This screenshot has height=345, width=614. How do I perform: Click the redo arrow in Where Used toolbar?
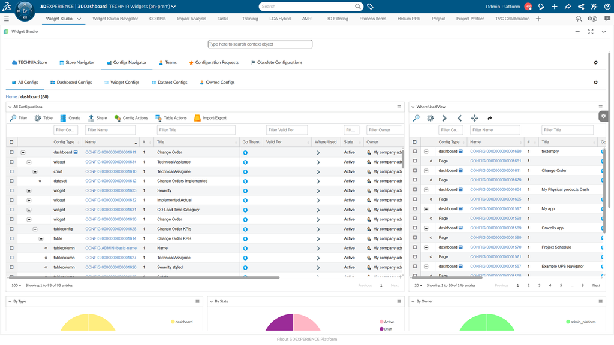[x=489, y=118]
